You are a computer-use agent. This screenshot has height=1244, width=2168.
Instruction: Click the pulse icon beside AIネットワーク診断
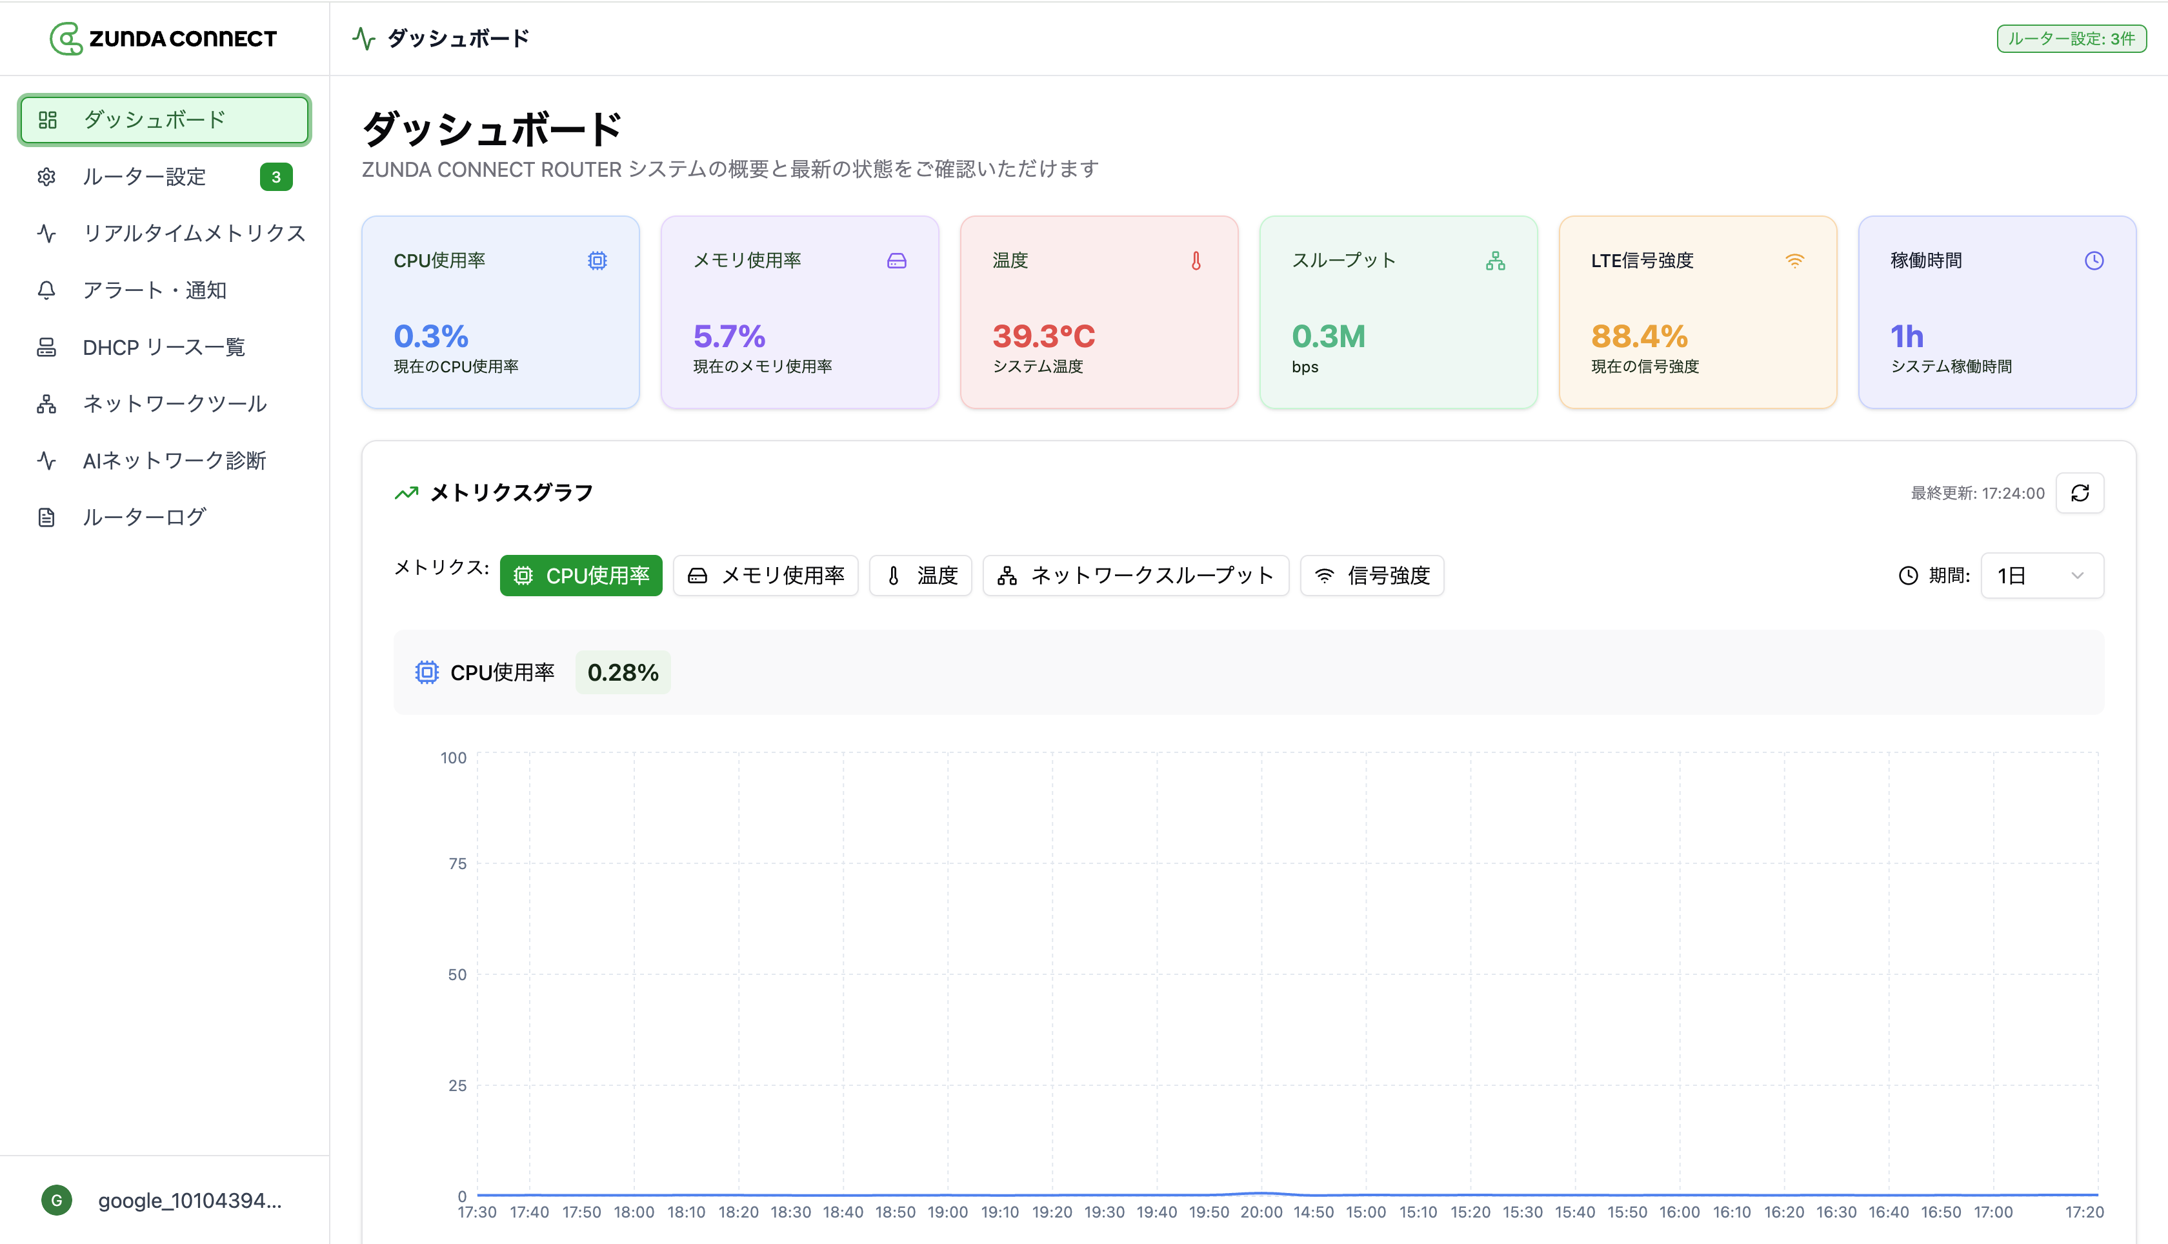point(47,461)
